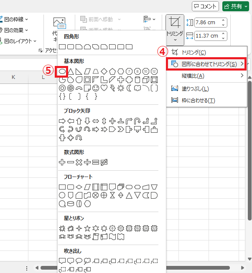Select the cloud shape
This screenshot has width=252, height=273.
137,88
